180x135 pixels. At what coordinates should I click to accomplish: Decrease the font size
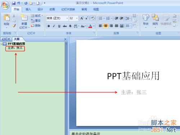87,18
